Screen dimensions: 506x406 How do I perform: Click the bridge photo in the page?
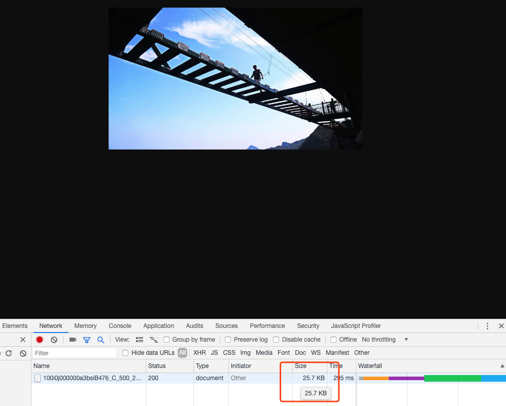tap(235, 78)
